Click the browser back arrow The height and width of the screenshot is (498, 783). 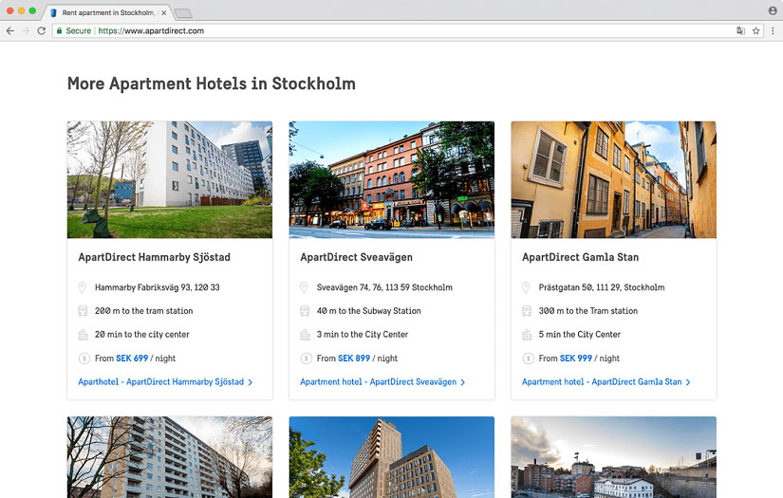[x=10, y=31]
